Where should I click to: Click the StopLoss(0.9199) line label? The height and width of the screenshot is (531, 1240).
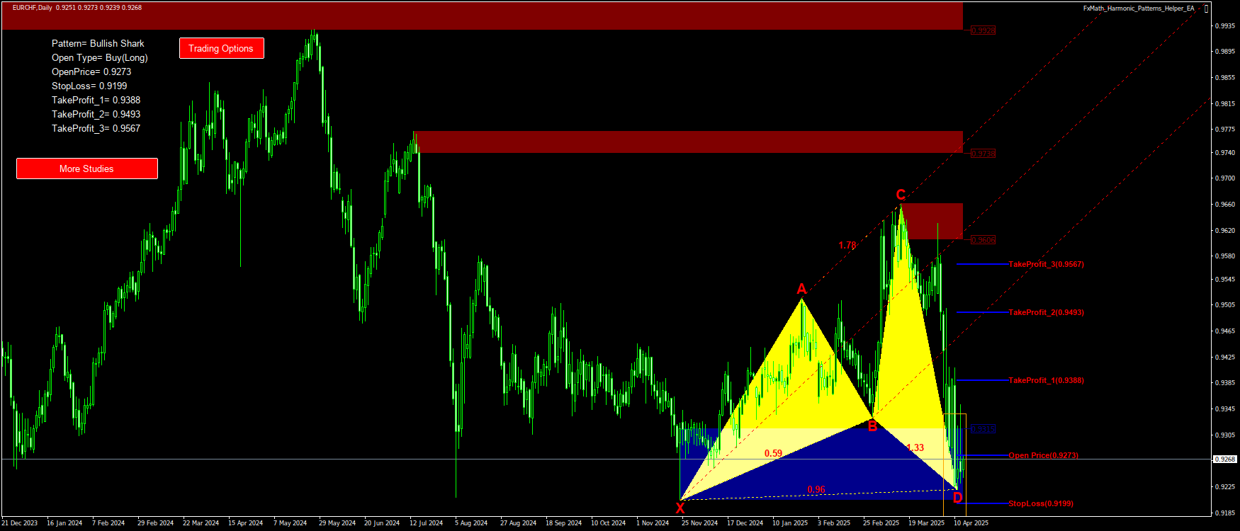pos(1040,503)
